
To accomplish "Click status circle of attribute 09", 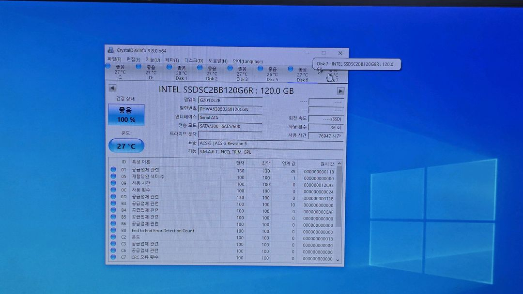I will [113, 183].
